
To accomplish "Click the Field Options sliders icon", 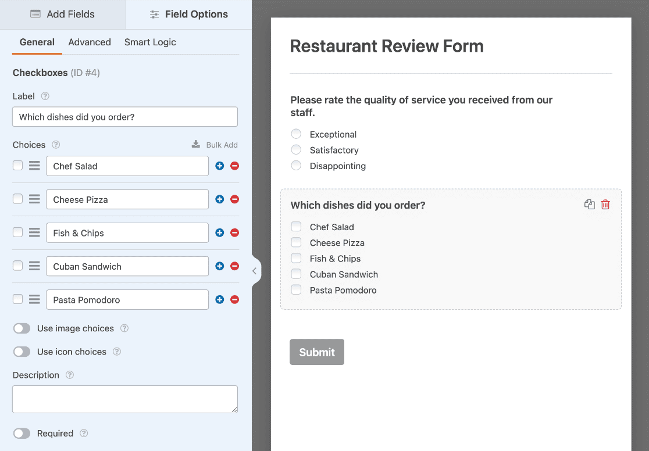I will pos(155,14).
